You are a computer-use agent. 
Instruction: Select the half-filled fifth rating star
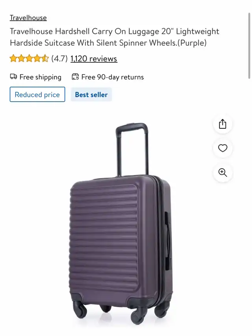click(x=45, y=58)
